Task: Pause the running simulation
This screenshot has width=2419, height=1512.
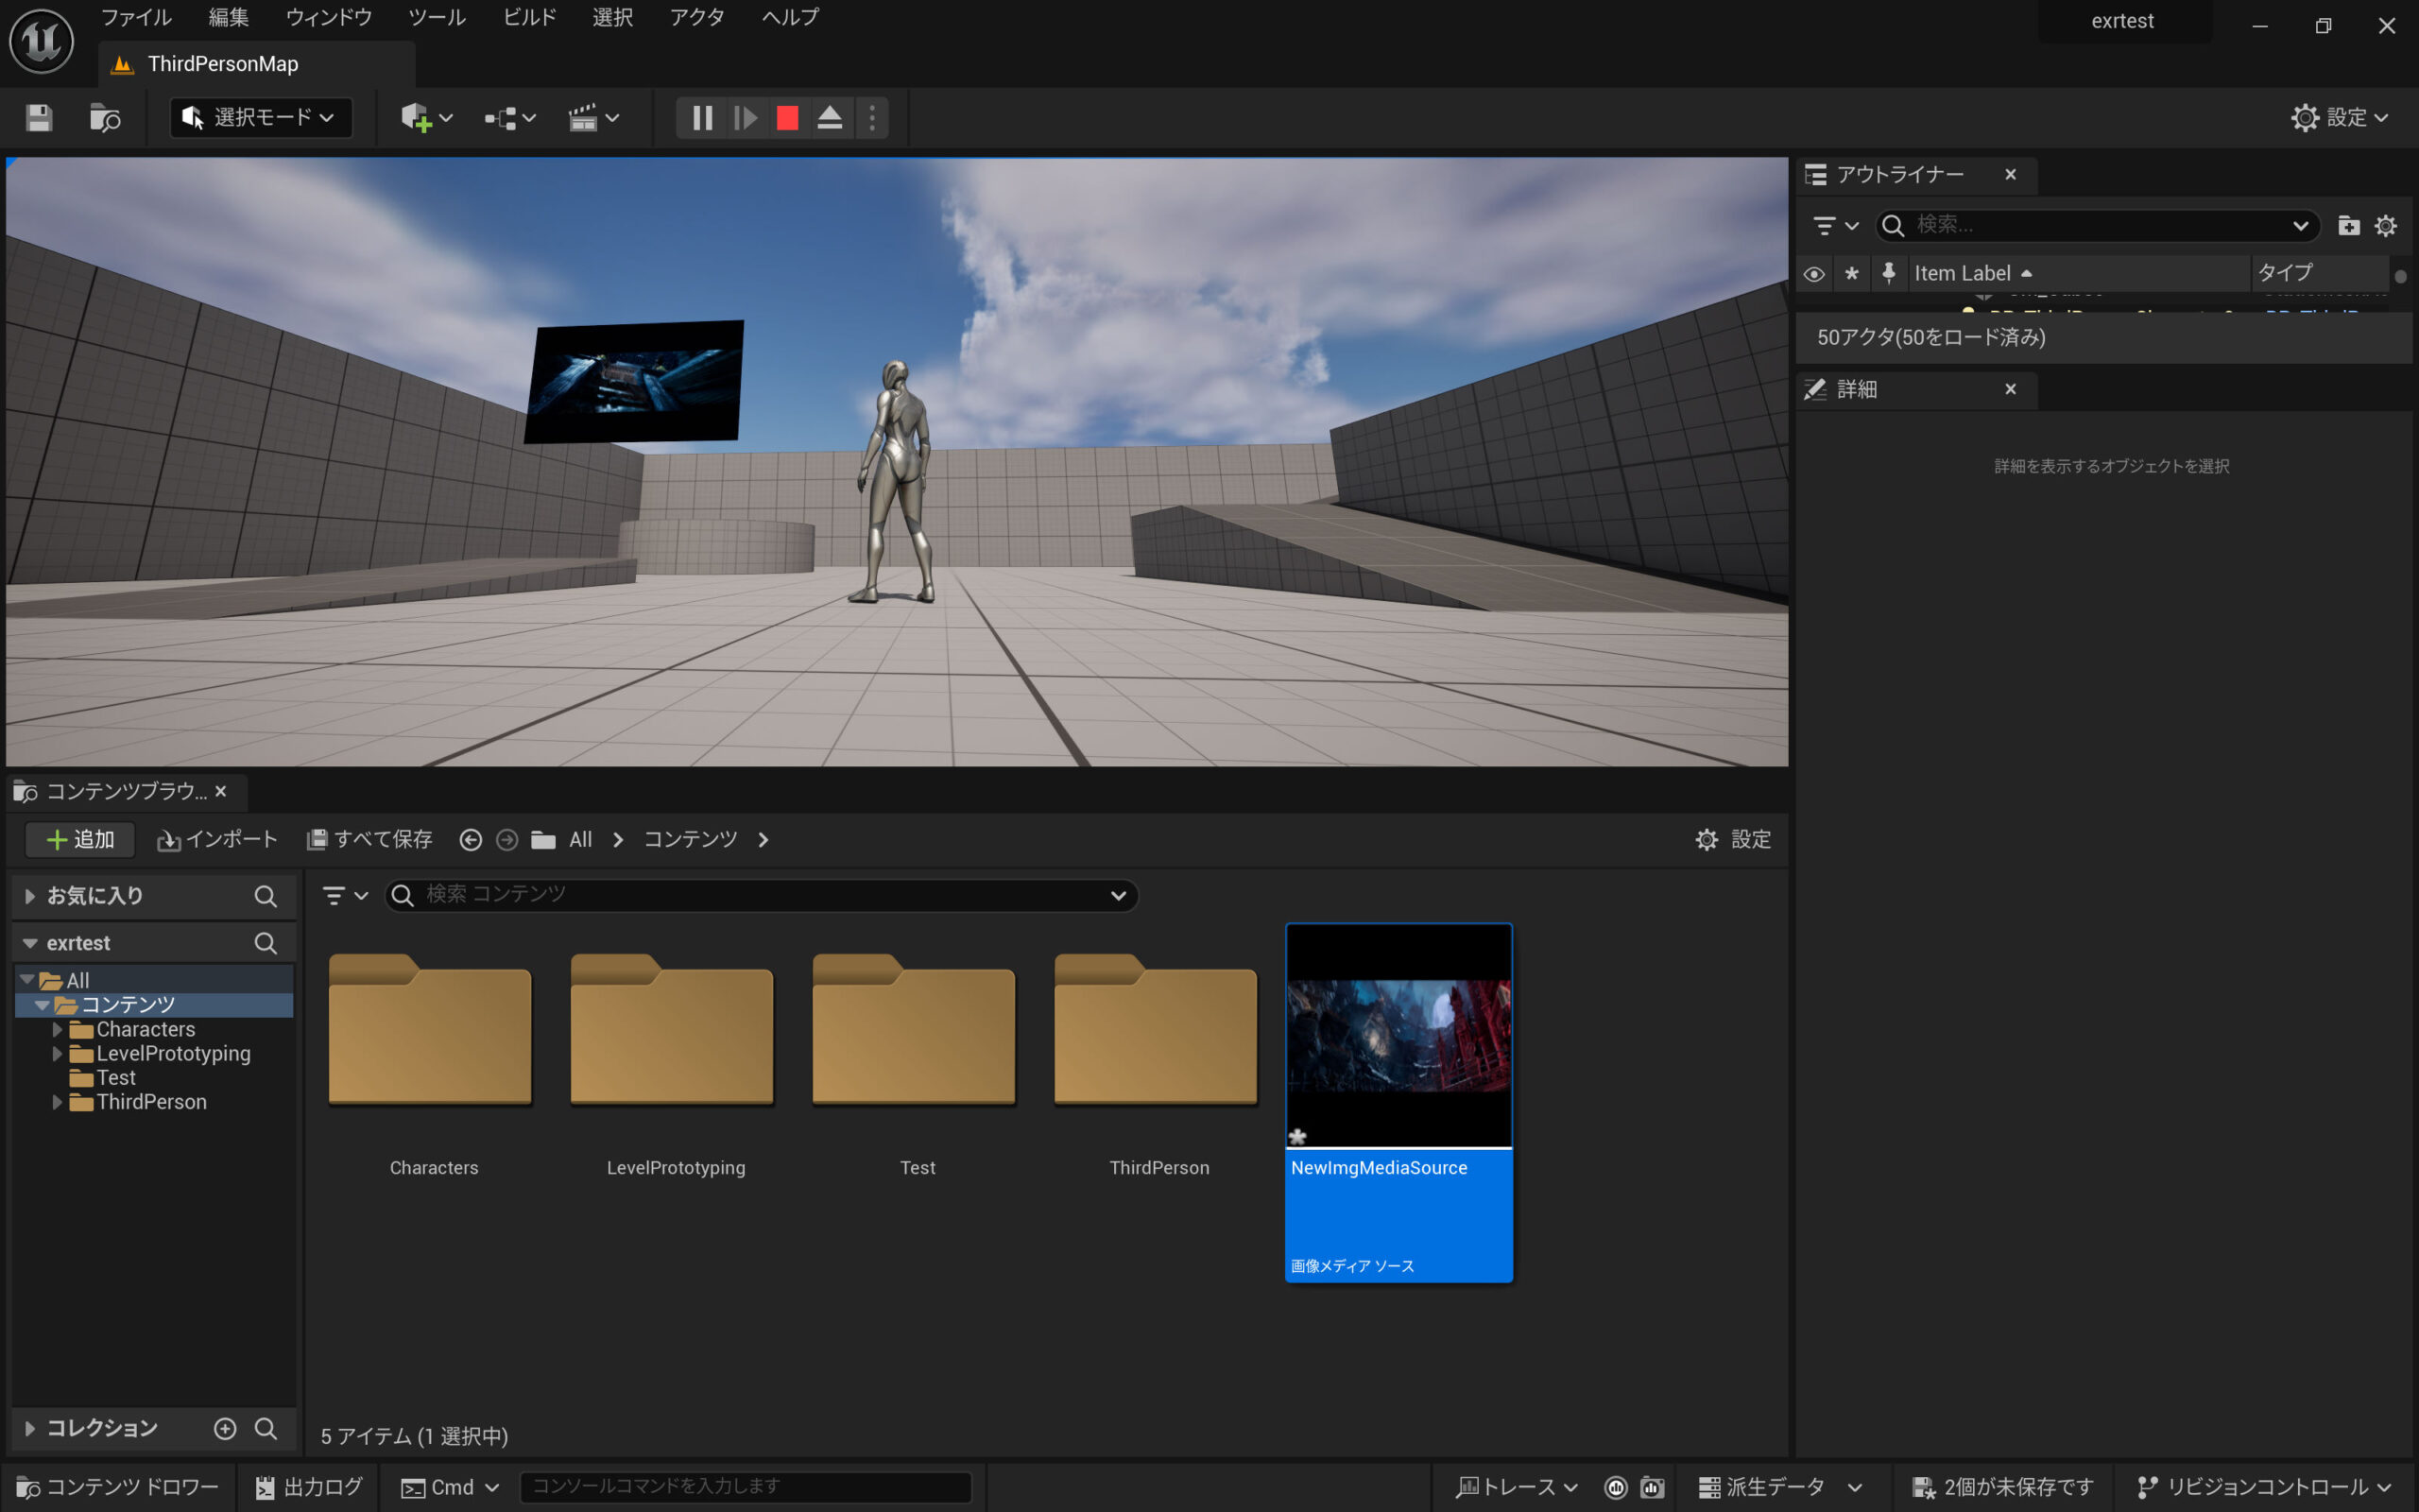Action: pyautogui.click(x=703, y=118)
